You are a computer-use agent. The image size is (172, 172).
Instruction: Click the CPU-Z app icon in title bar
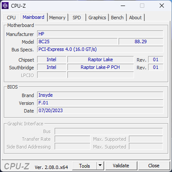point(5,6)
